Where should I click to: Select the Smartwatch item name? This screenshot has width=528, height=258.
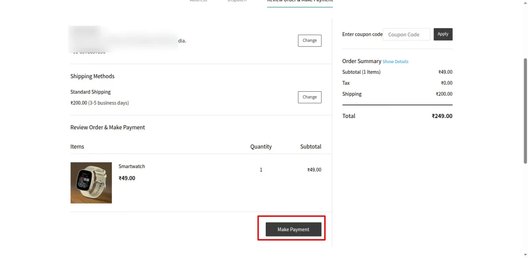(x=132, y=166)
